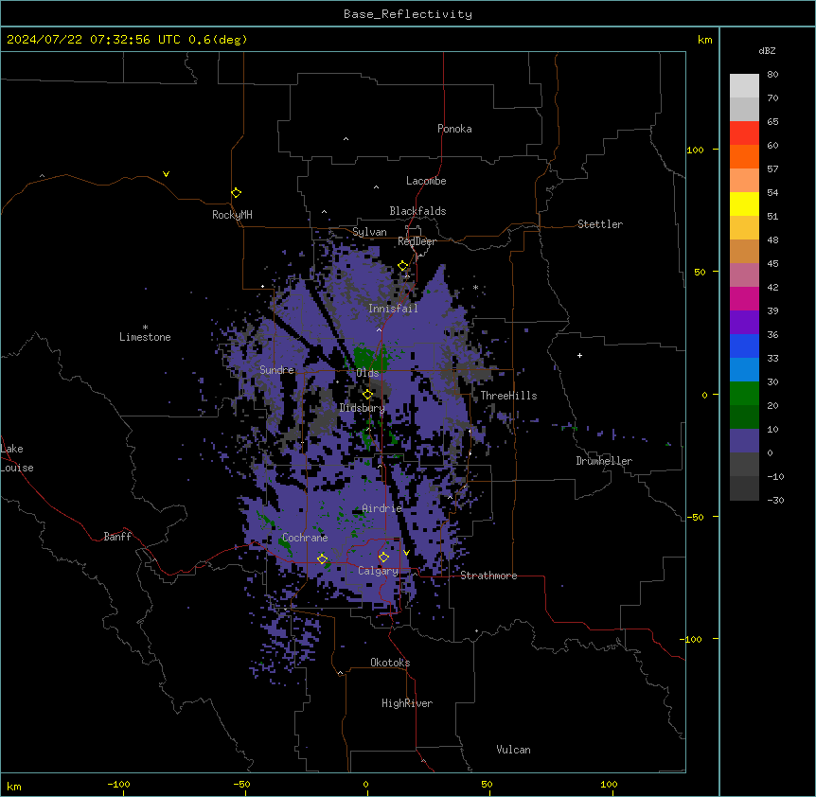
Task: Pick the light gray 70-80 dBZ legend swatch
Action: click(744, 86)
